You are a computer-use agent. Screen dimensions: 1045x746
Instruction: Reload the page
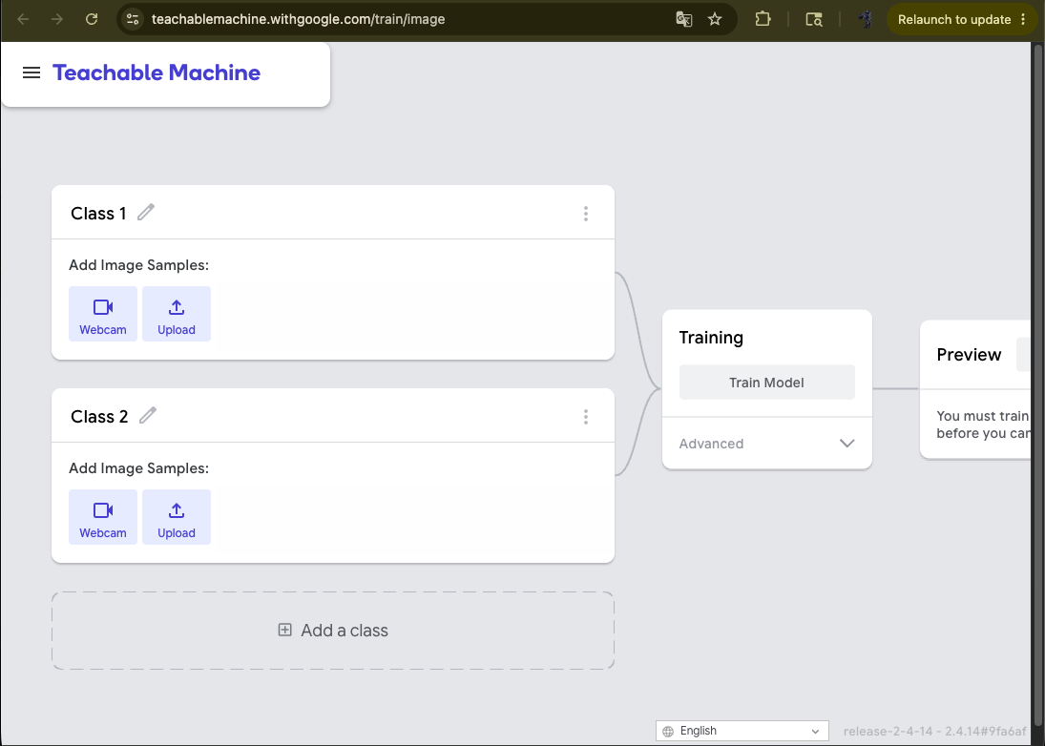(x=92, y=19)
